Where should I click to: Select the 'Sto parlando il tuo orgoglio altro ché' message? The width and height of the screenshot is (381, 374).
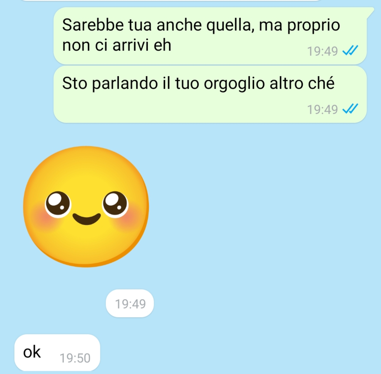(x=210, y=94)
